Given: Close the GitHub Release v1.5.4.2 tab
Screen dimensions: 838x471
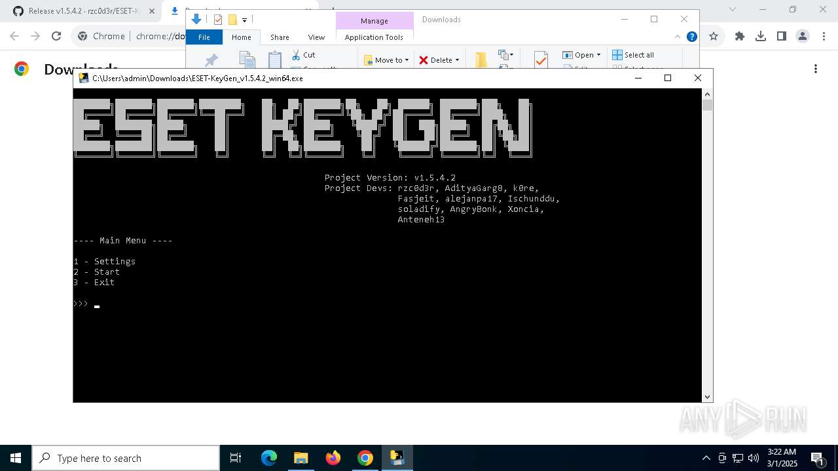Looking at the screenshot, I should pos(151,11).
